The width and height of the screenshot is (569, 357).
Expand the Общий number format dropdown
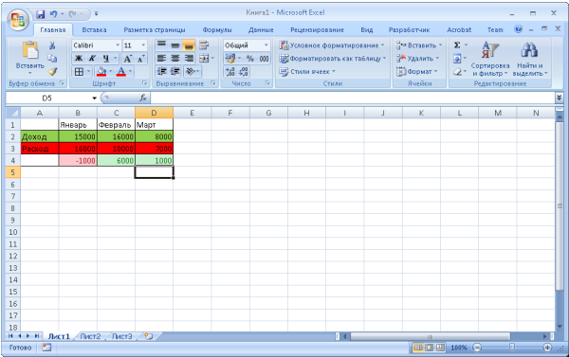click(266, 45)
